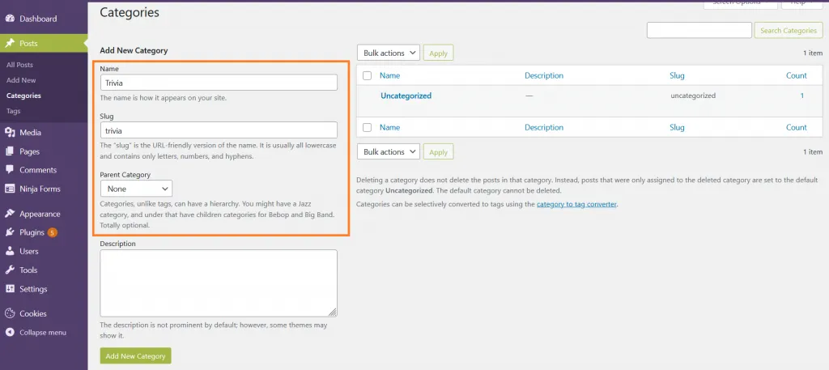Open the bottom Bulk actions dropdown
The width and height of the screenshot is (829, 370).
[x=389, y=151]
